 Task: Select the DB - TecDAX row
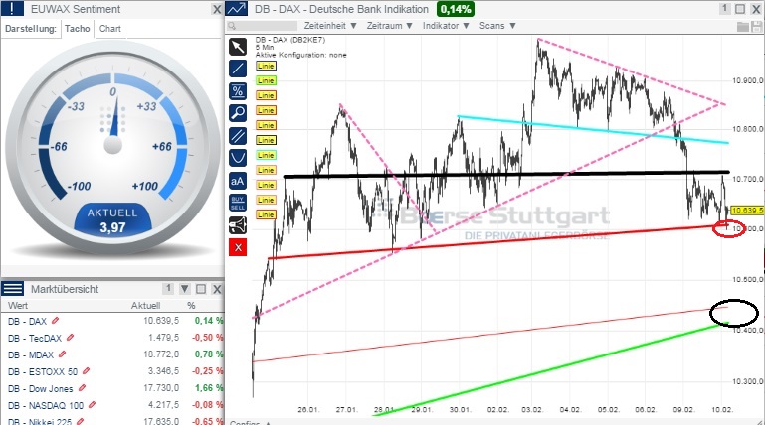point(112,338)
